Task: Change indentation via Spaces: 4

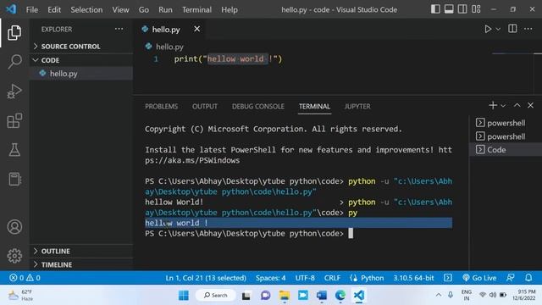Action: 271,278
